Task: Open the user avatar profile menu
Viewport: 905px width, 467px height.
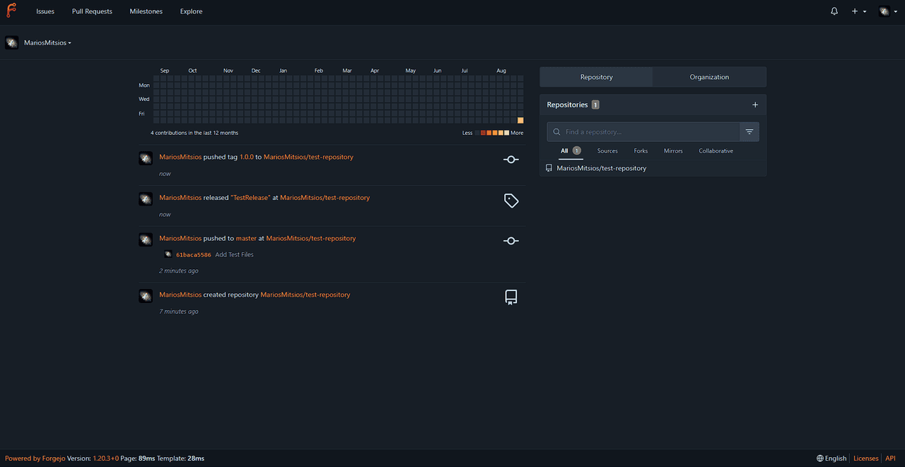Action: tap(887, 11)
